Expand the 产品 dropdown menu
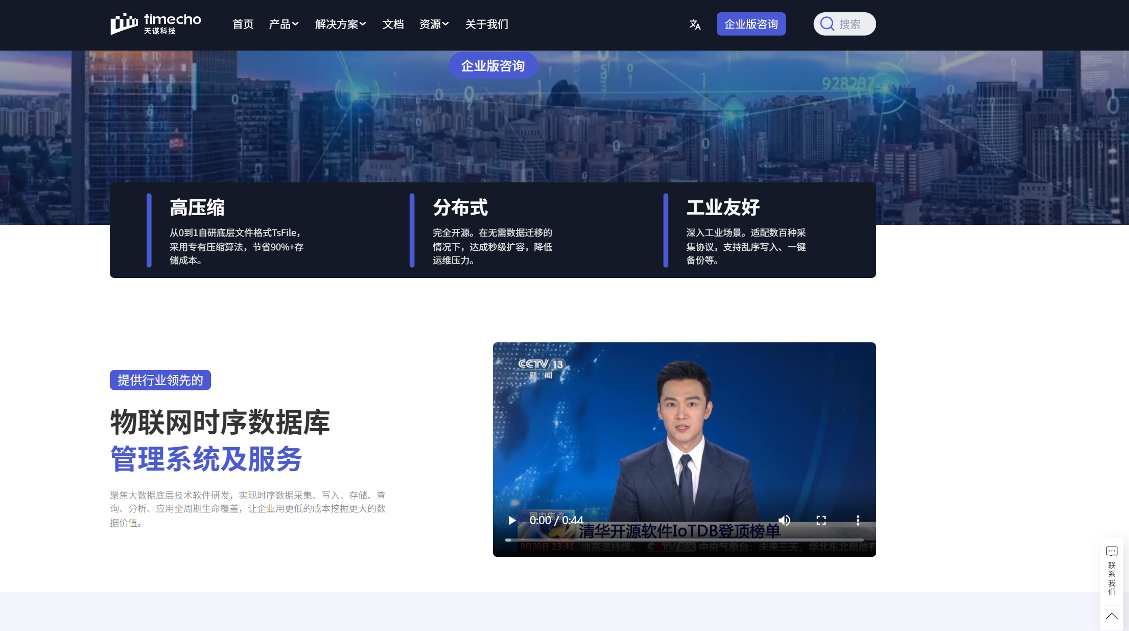1129x631 pixels. (284, 24)
